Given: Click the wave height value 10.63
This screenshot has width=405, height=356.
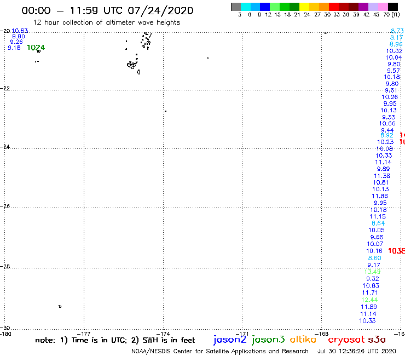Looking at the screenshot, I should pos(20,31).
